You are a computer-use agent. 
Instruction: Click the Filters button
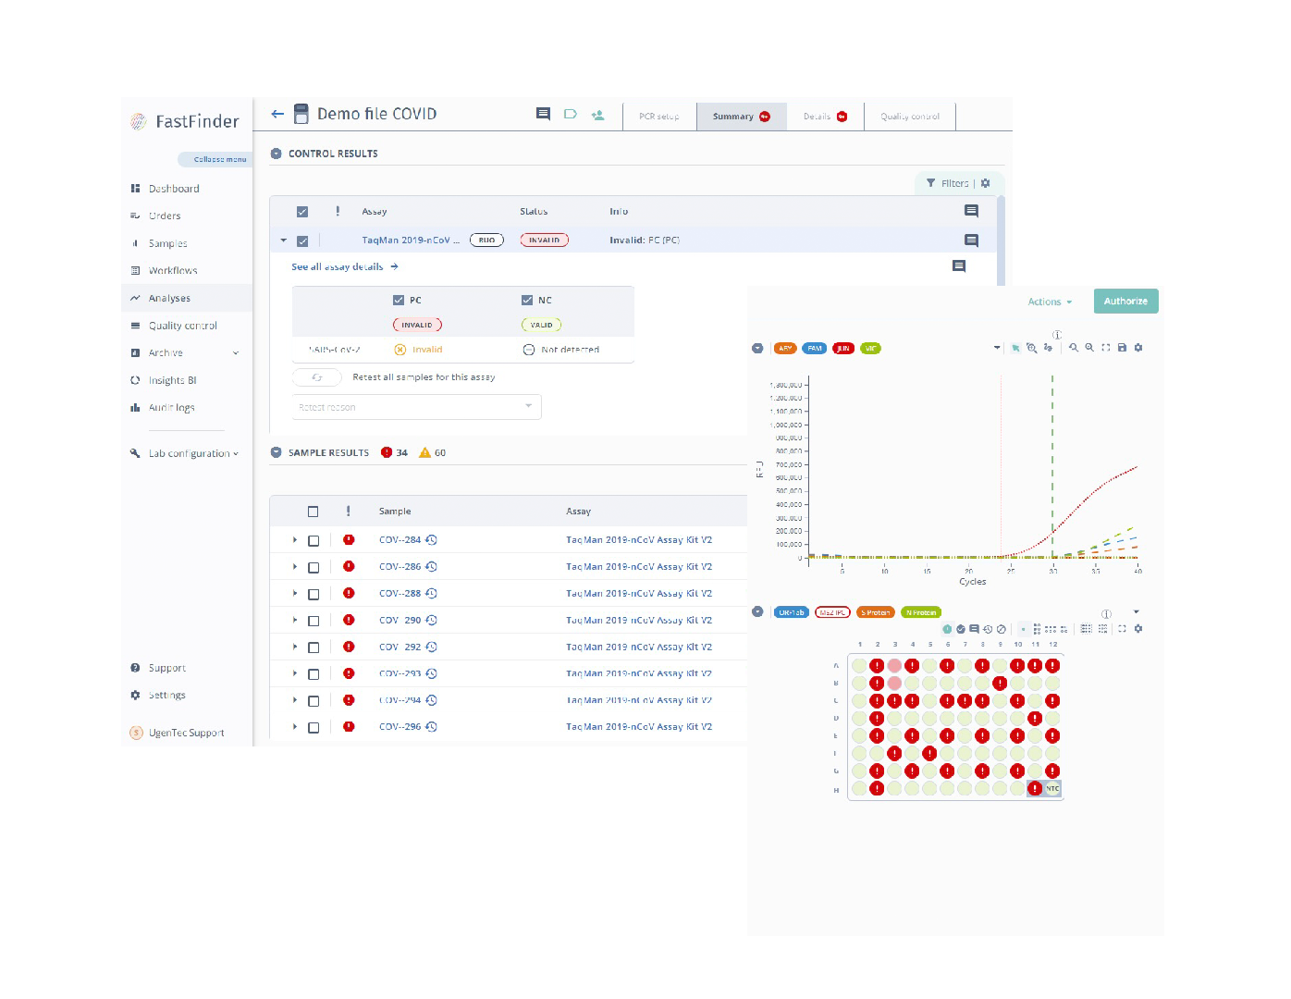tap(948, 183)
